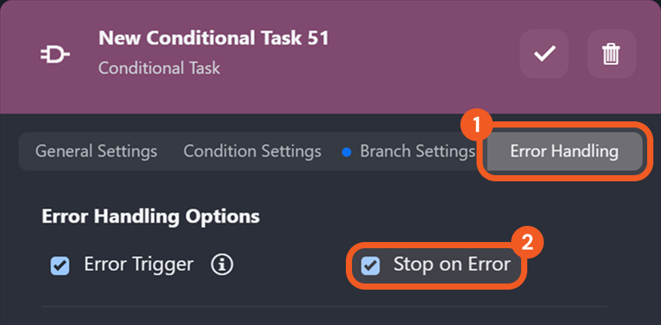Disable the Error Trigger checkbox
661x325 pixels.
tap(60, 266)
